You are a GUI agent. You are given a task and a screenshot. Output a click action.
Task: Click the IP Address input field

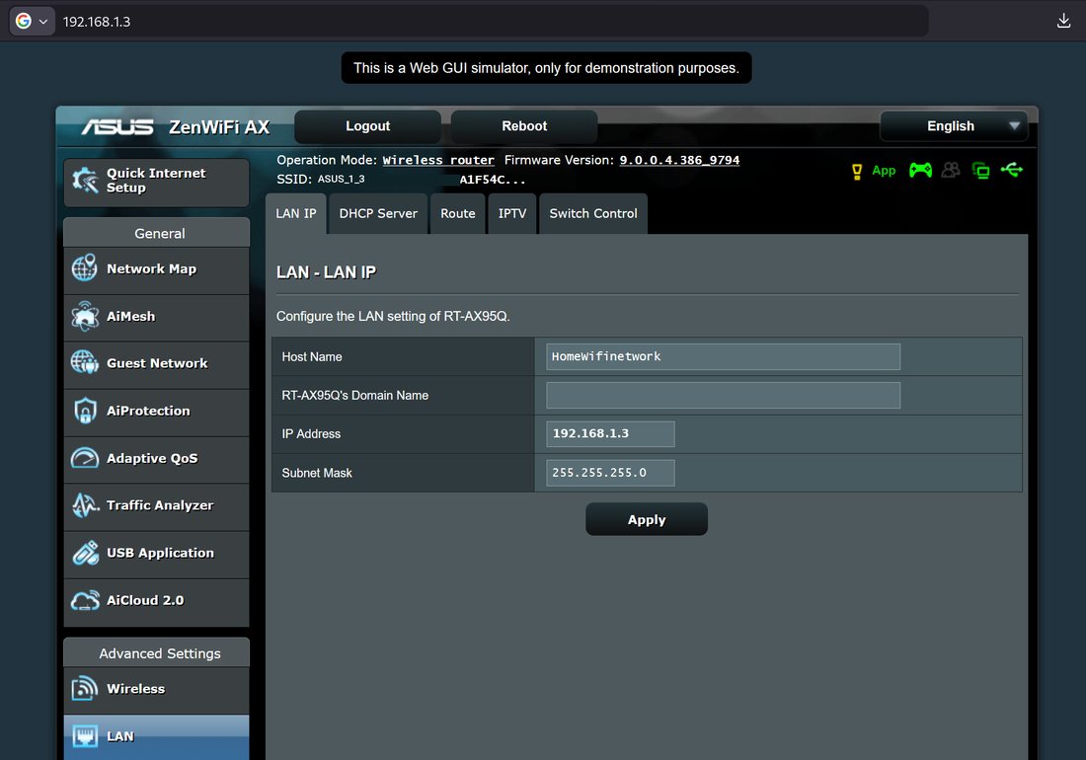tap(610, 434)
